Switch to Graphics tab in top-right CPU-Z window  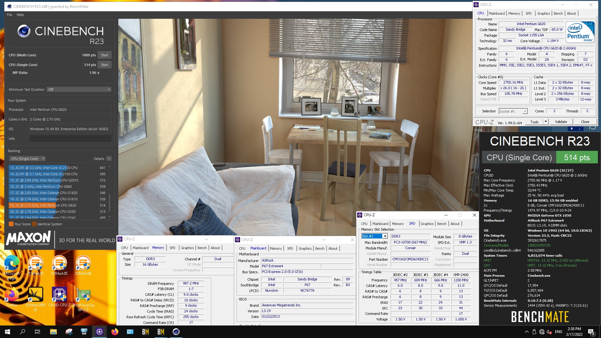(x=543, y=13)
